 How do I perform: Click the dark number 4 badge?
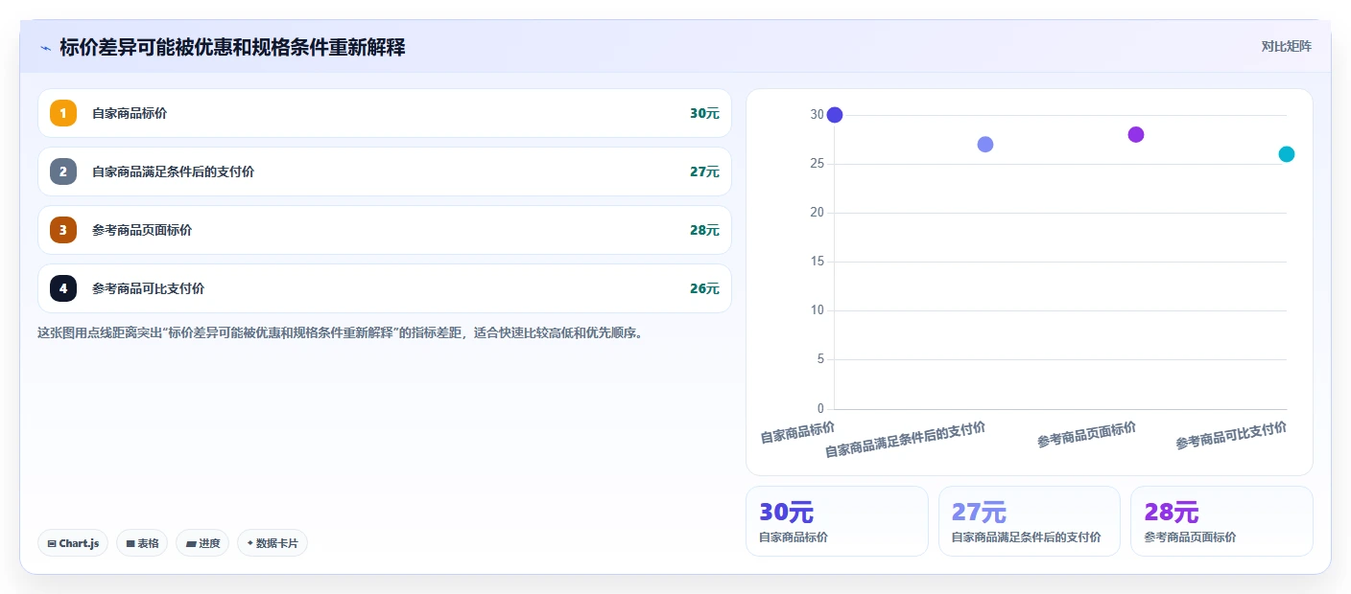(63, 288)
